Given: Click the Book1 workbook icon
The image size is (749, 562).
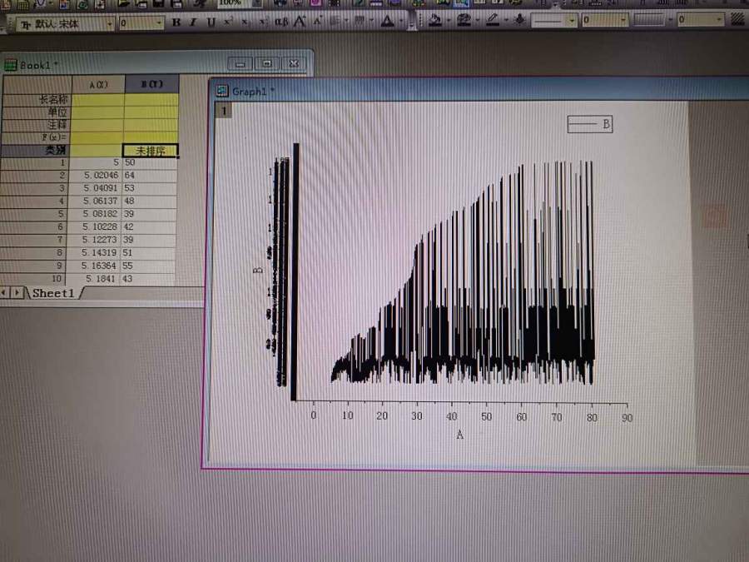Looking at the screenshot, I should [x=11, y=64].
